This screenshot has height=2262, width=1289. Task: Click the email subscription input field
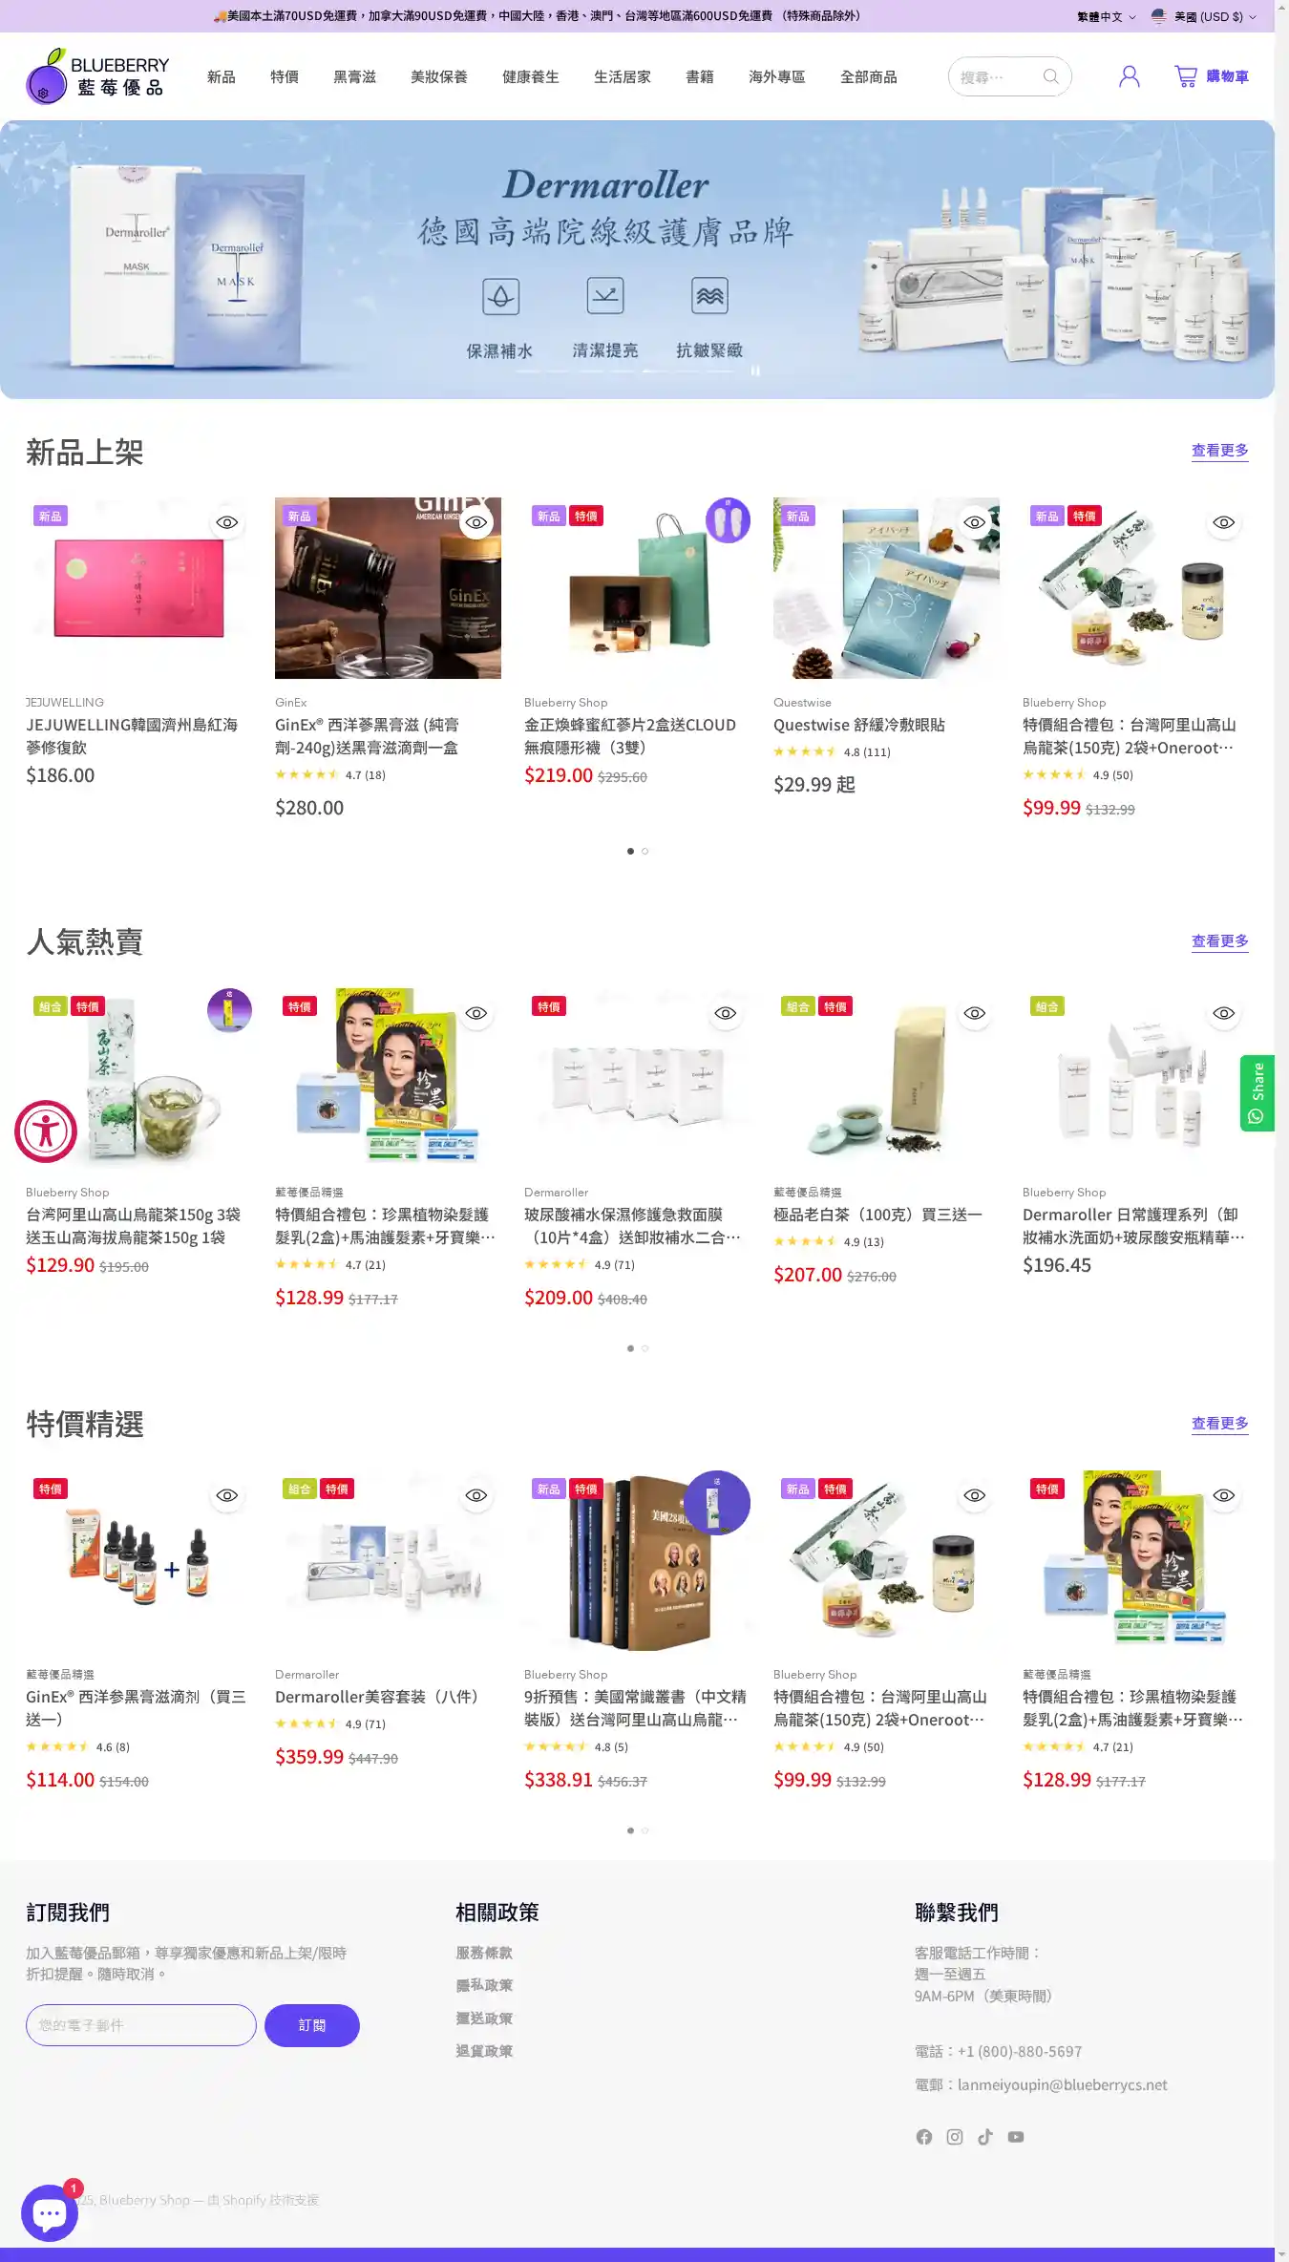pyautogui.click(x=141, y=2025)
